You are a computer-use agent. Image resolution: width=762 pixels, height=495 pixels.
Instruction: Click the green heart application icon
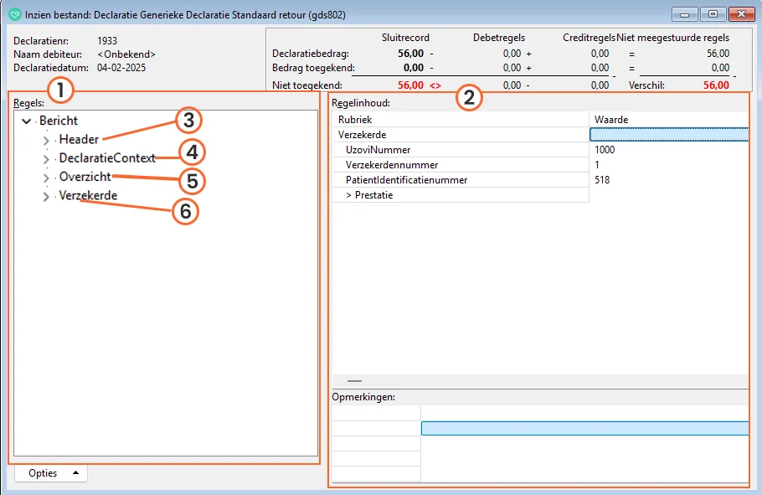[13, 15]
